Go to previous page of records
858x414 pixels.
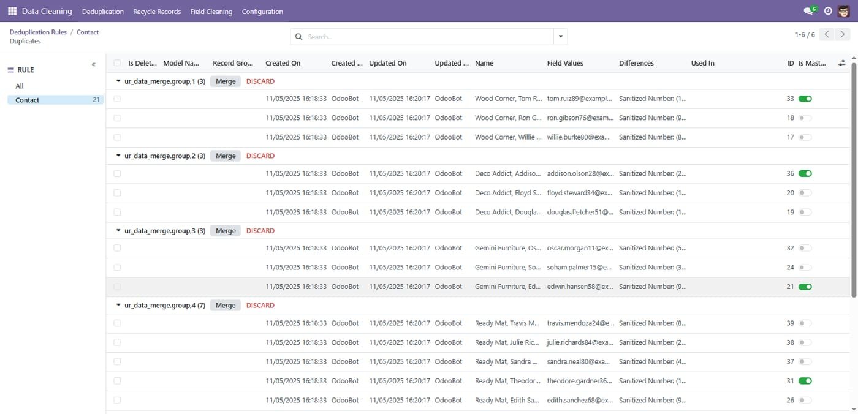coord(827,35)
